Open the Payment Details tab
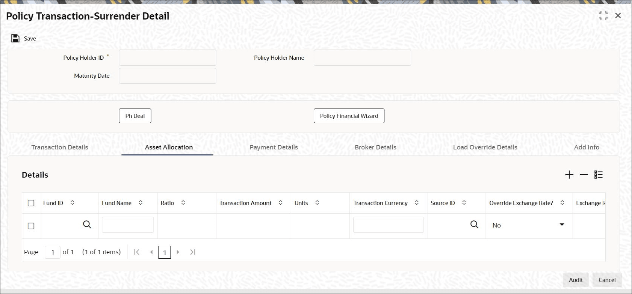Image resolution: width=632 pixels, height=294 pixels. [274, 147]
